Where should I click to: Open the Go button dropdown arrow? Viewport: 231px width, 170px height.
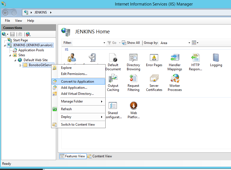pos(120,43)
